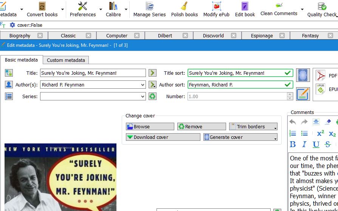The height and width of the screenshot is (211, 338).
Task: Expand Preferences dropdown arrow
Action: tap(101, 9)
